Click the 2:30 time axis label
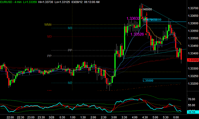Screen dimensions: 199x119 (103, 117)
